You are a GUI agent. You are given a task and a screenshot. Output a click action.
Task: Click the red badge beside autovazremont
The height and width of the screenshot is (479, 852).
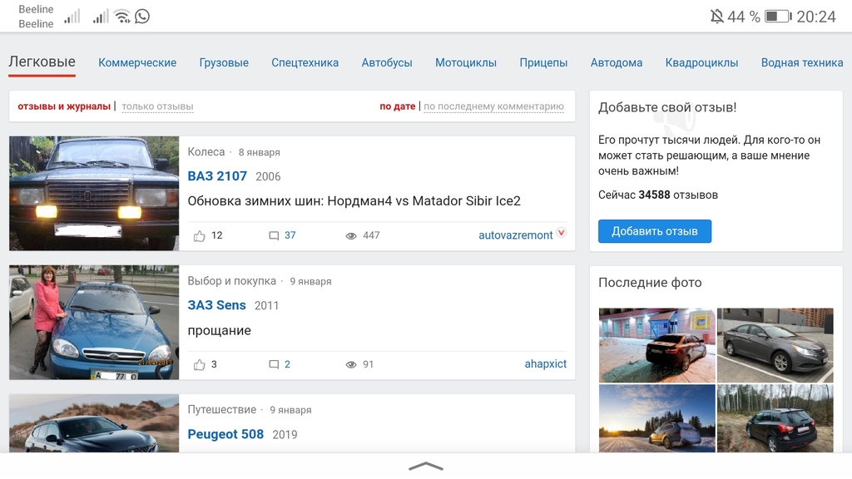(562, 233)
